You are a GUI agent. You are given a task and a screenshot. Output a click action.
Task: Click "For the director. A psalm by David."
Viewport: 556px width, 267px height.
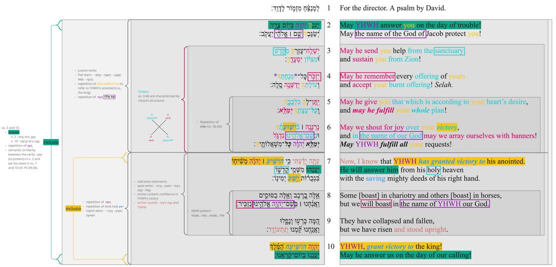tap(392, 8)
